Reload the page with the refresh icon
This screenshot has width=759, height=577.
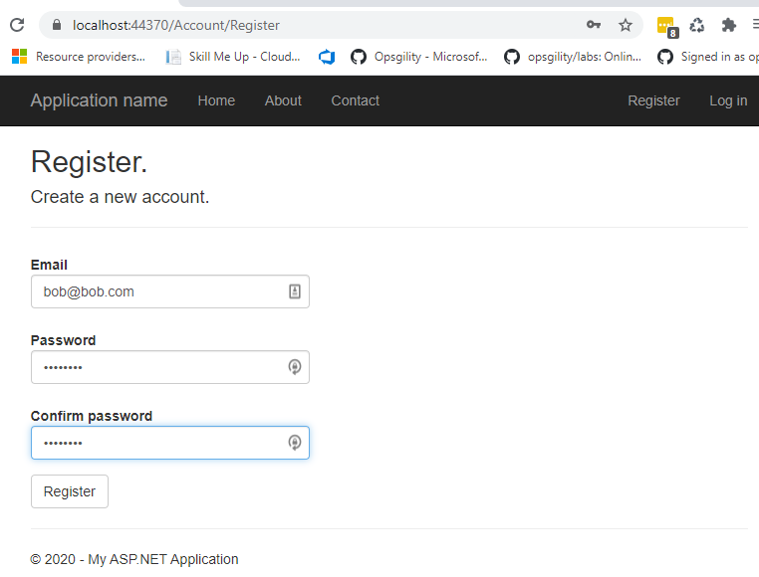tap(17, 25)
